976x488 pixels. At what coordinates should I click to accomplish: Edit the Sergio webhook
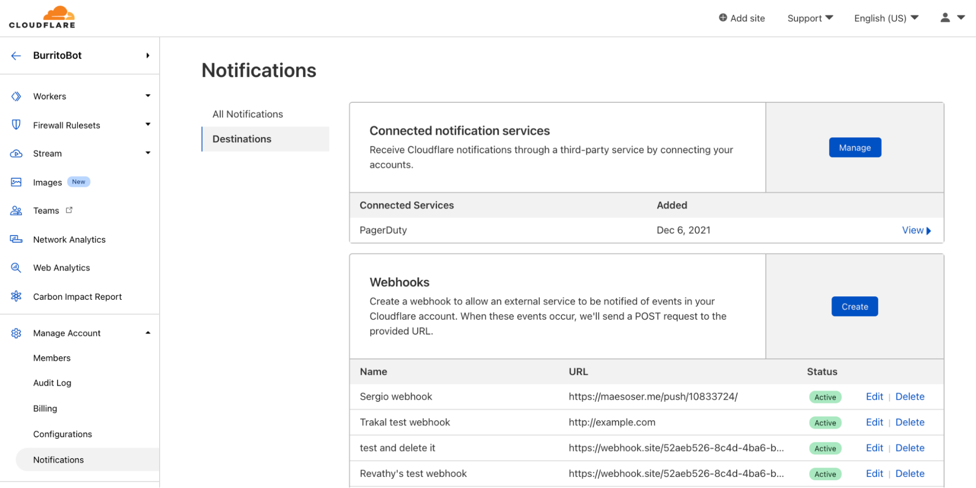[874, 396]
